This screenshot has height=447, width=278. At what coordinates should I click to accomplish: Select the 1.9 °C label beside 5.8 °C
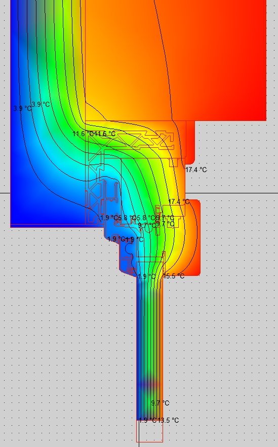[x=109, y=218]
